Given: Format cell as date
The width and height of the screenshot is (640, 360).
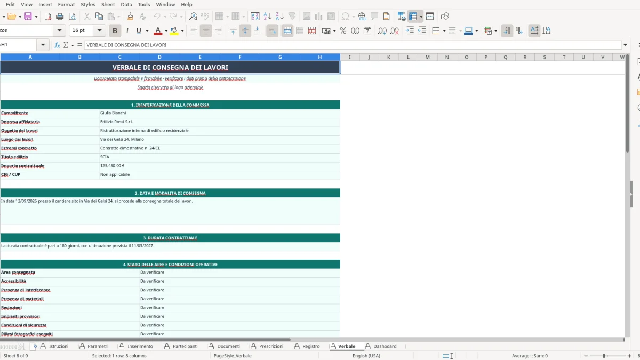Looking at the screenshot, I should pyautogui.click(x=367, y=31).
